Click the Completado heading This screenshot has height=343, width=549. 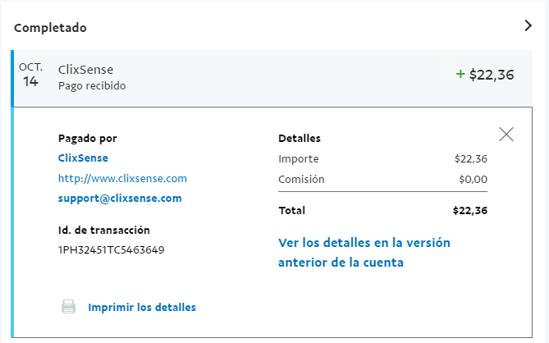50,28
